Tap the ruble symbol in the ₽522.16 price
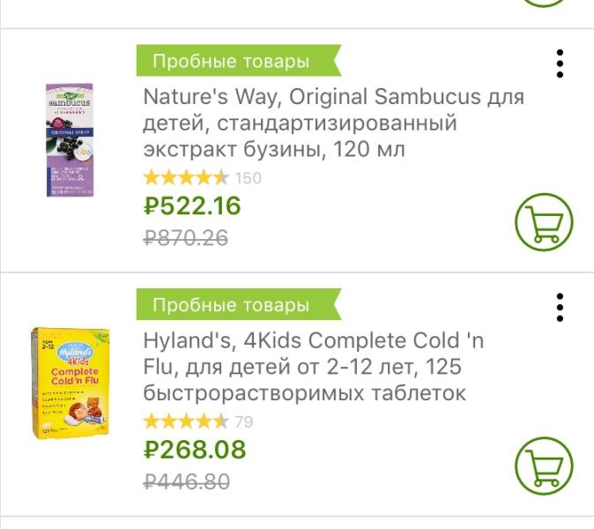Image resolution: width=594 pixels, height=529 pixels. [152, 206]
